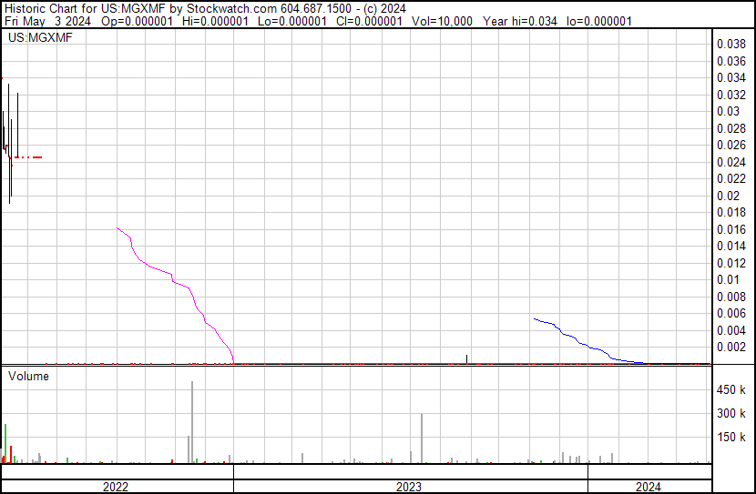756x494 pixels.
Task: Click the 0.038 price axis label
Action: click(x=730, y=45)
